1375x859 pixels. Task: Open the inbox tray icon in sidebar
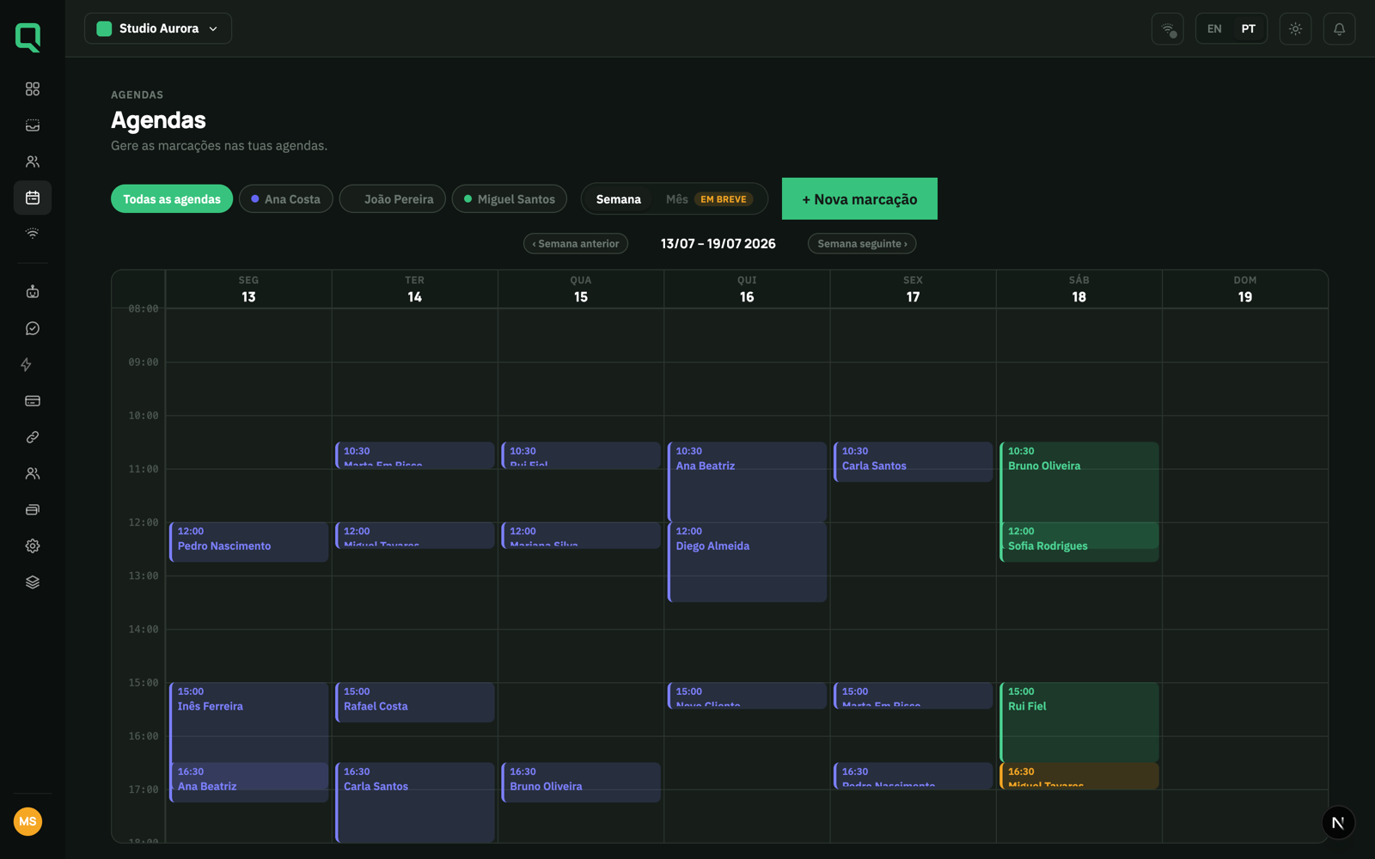(33, 125)
